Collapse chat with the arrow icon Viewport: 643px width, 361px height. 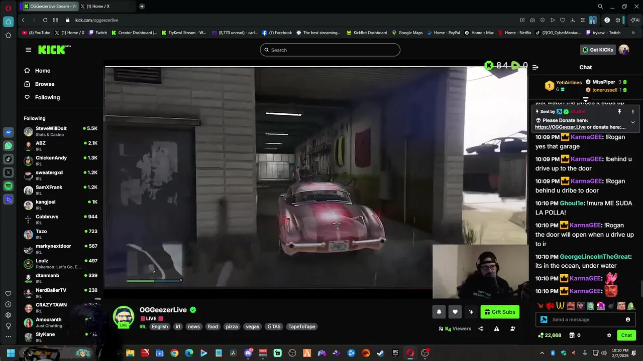pos(535,67)
